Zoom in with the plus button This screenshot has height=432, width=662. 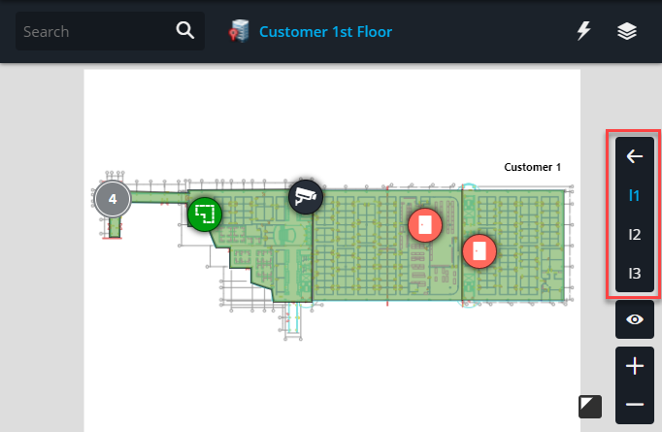(635, 366)
